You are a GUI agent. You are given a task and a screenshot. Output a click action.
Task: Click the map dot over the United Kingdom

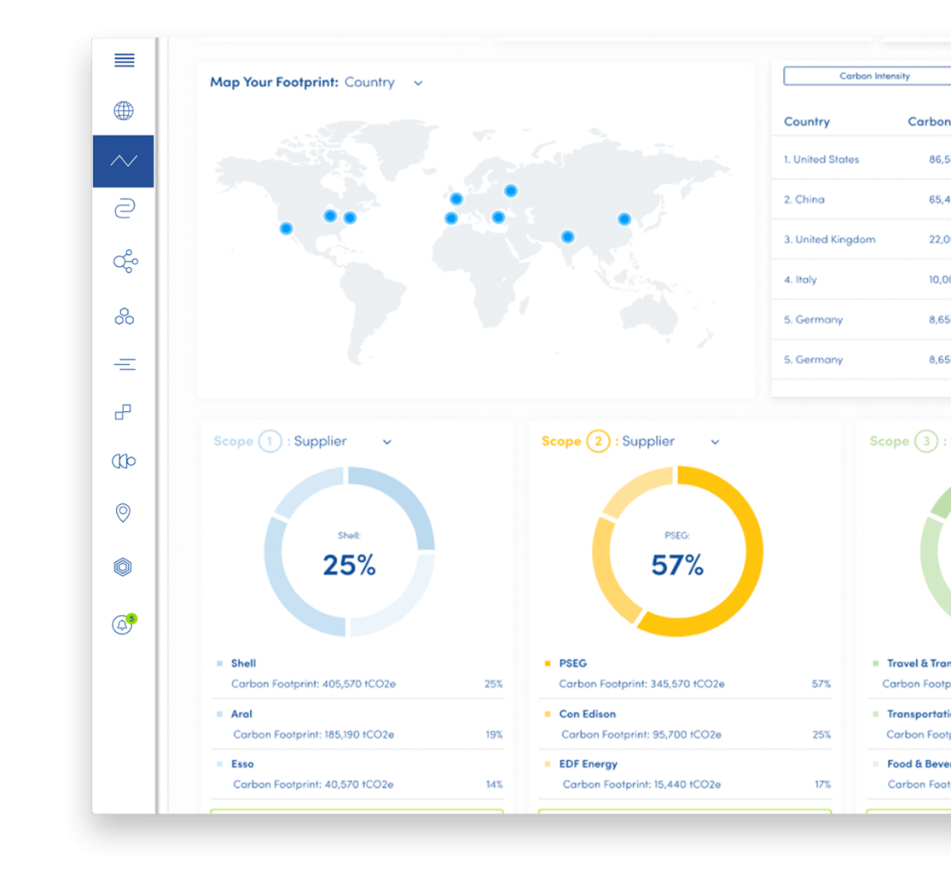pyautogui.click(x=456, y=199)
